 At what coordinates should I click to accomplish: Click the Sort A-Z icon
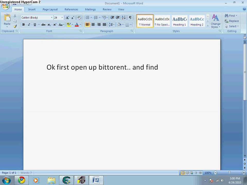click(124, 17)
